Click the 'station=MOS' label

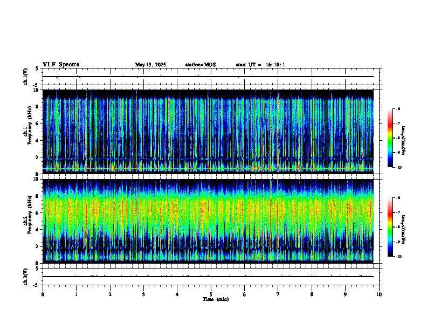point(201,65)
